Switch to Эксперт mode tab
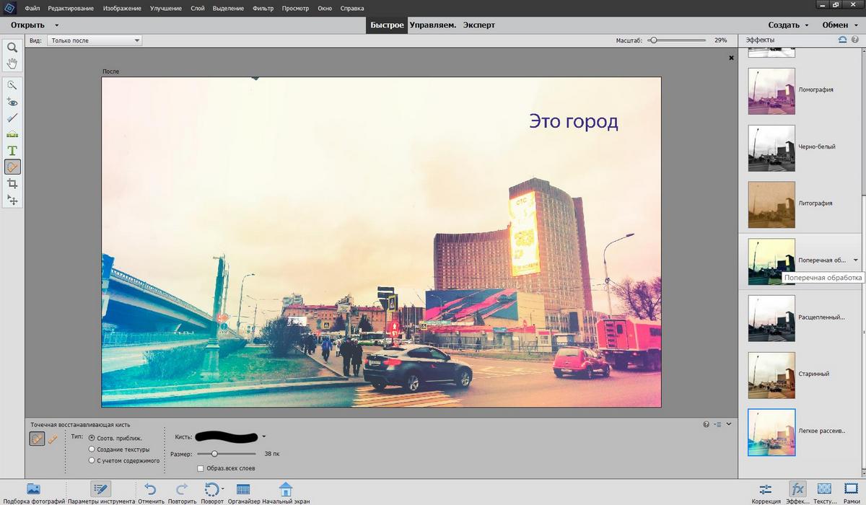This screenshot has height=505, width=866. pos(479,25)
